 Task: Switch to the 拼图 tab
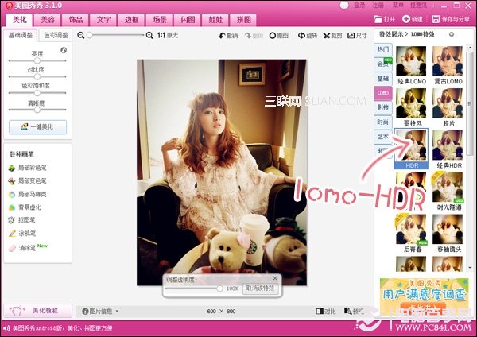244,20
